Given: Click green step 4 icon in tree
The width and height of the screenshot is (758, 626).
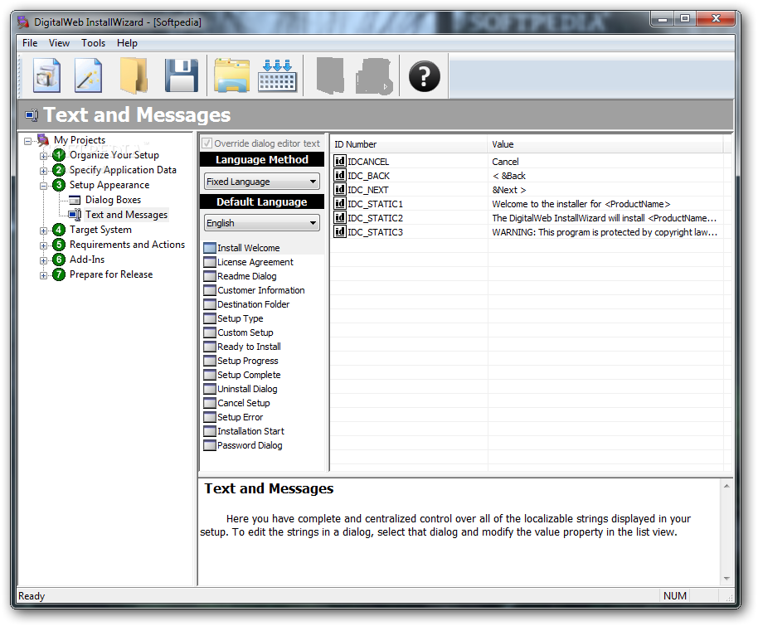Looking at the screenshot, I should [x=59, y=230].
